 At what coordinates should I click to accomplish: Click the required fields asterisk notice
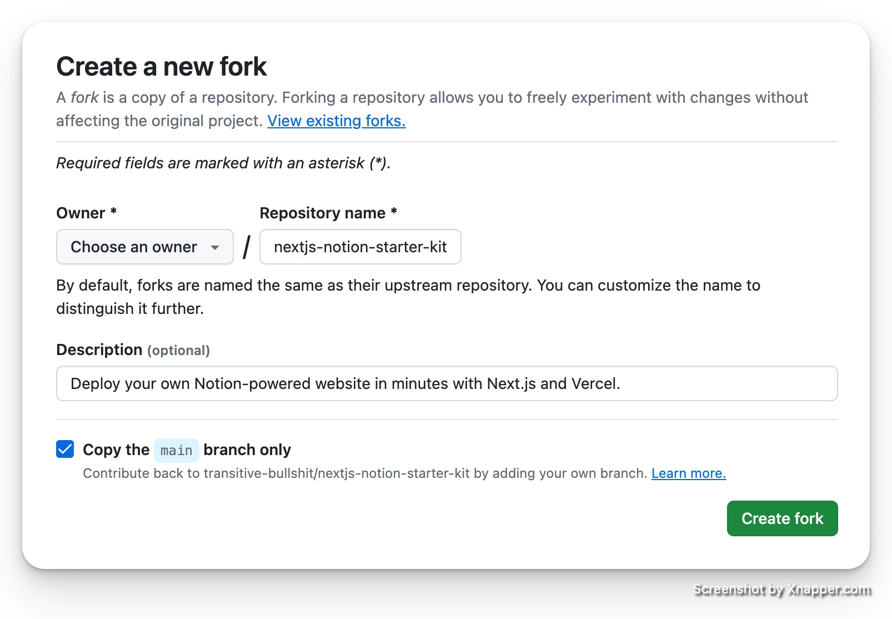(x=223, y=163)
